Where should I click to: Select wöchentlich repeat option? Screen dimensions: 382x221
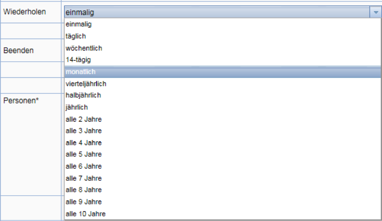pos(223,48)
